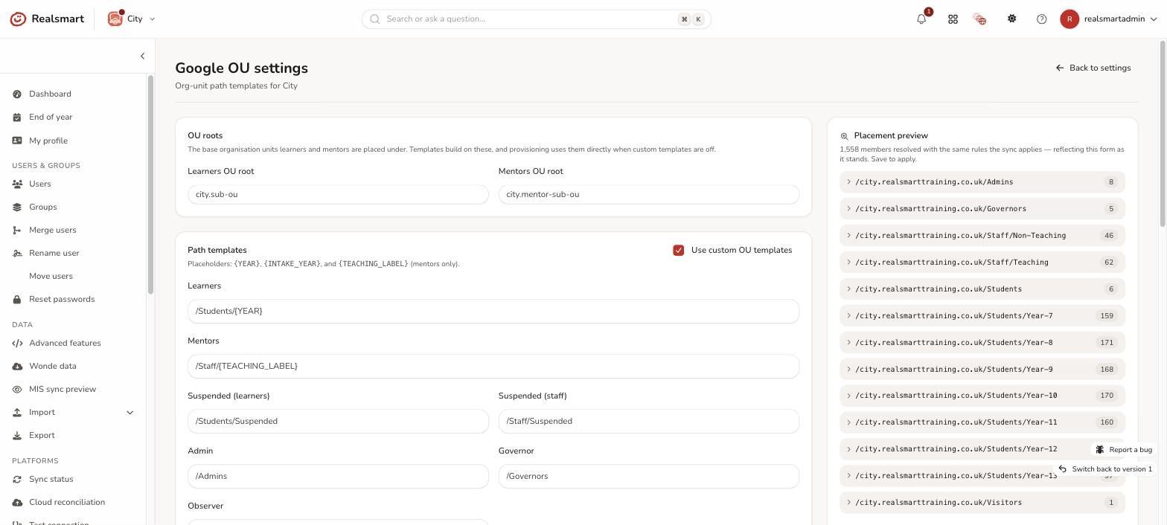Click the Mentors OU root field
The width and height of the screenshot is (1167, 525).
click(x=649, y=194)
